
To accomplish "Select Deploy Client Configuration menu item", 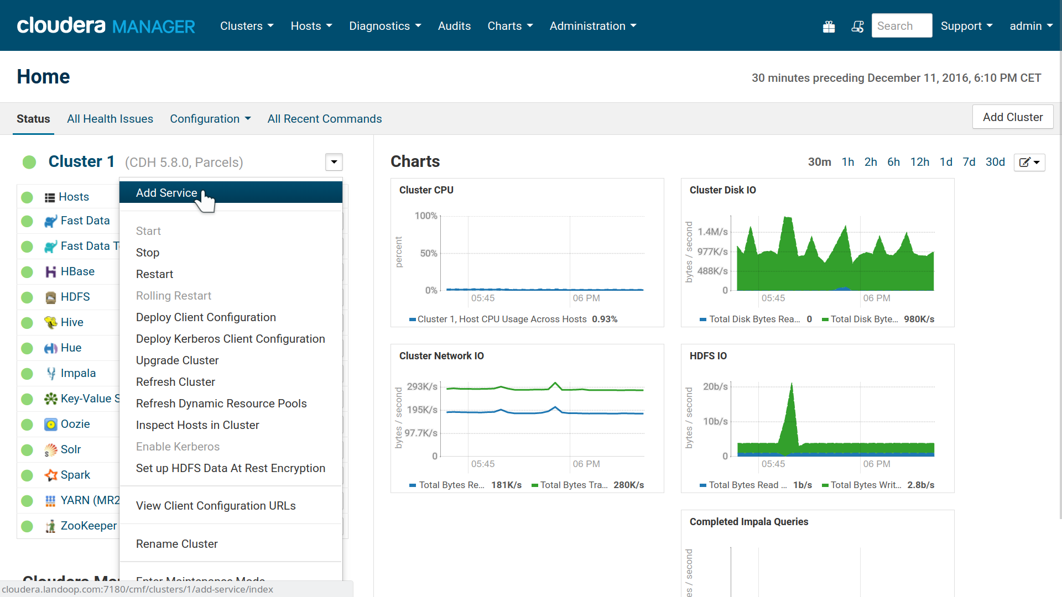I will tap(231, 317).
